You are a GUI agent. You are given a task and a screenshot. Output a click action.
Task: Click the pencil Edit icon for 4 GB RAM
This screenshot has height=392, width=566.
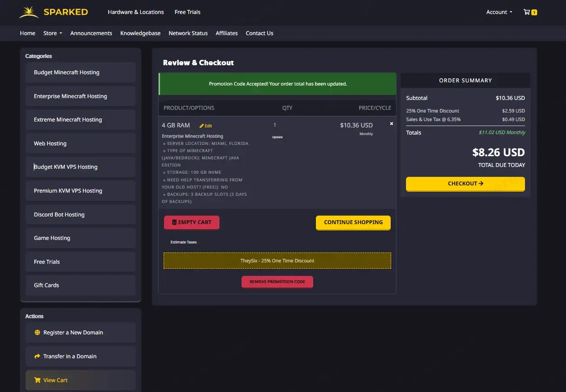pos(206,126)
